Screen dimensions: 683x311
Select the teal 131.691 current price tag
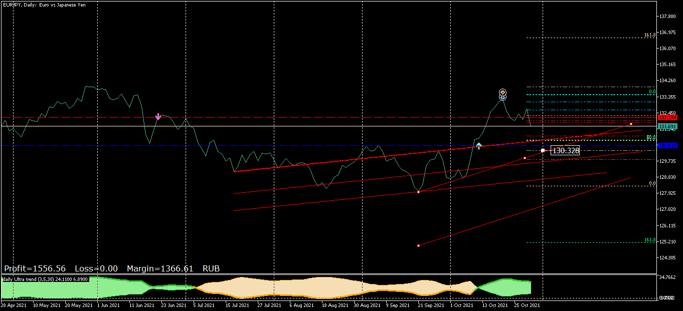668,126
